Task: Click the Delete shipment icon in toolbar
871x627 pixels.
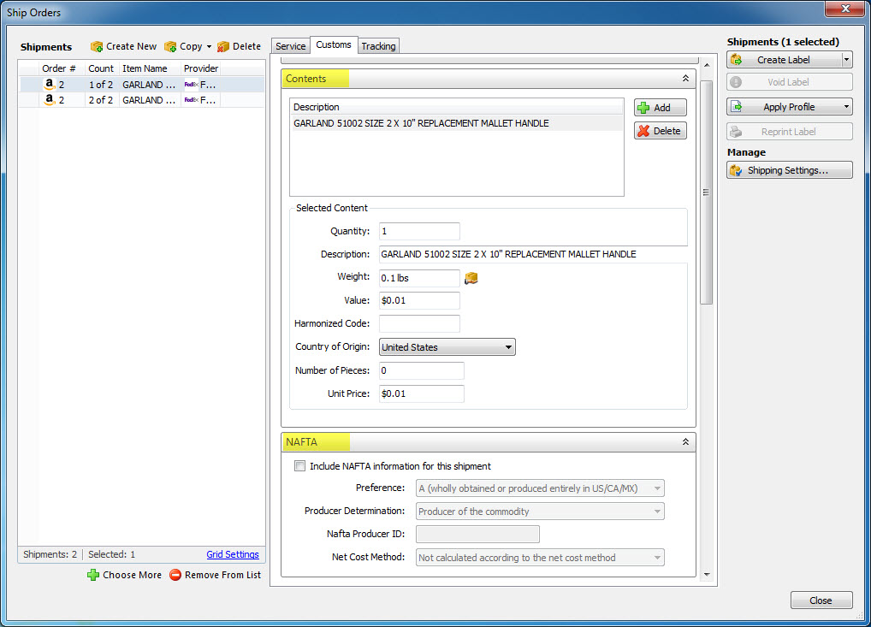Action: click(223, 46)
